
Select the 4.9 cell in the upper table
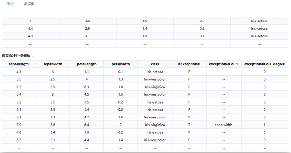pyautogui.click(x=30, y=36)
